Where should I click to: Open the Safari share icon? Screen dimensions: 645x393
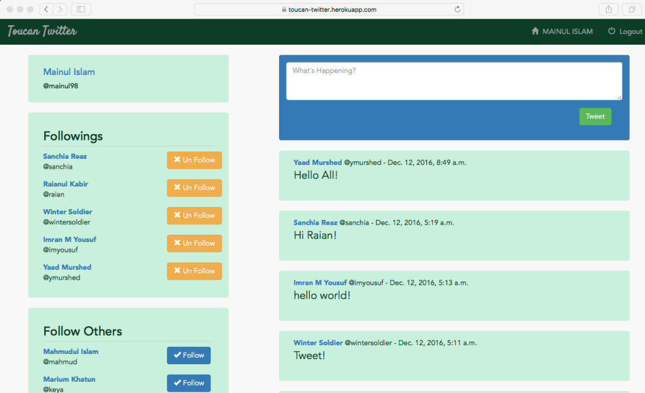(x=608, y=9)
